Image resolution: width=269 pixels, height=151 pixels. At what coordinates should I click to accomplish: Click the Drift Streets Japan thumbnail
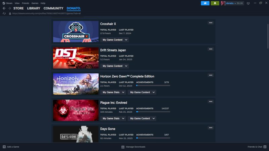point(76,58)
